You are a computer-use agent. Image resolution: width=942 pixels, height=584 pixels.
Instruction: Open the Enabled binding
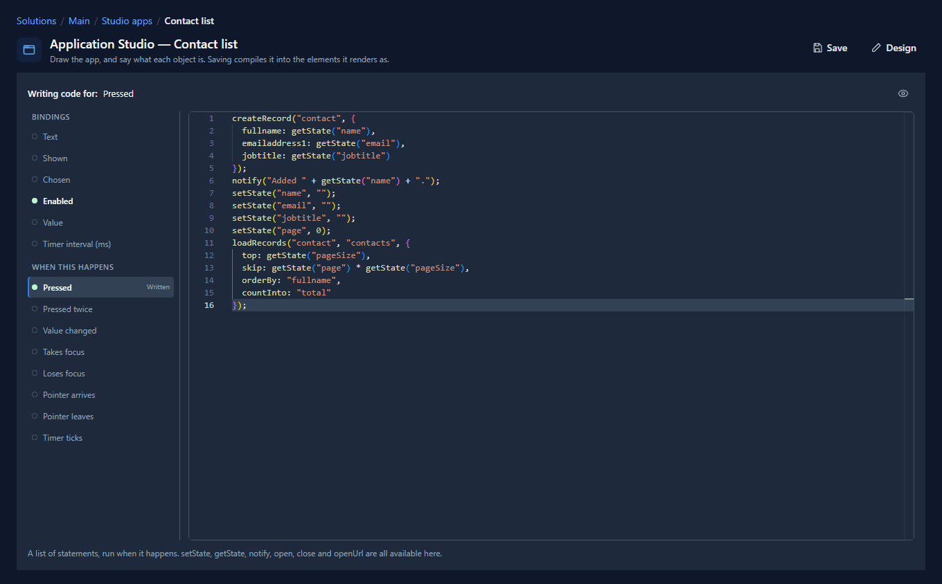point(100,201)
